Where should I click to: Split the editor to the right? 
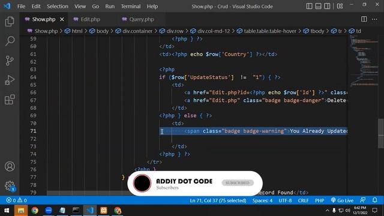[x=364, y=19]
